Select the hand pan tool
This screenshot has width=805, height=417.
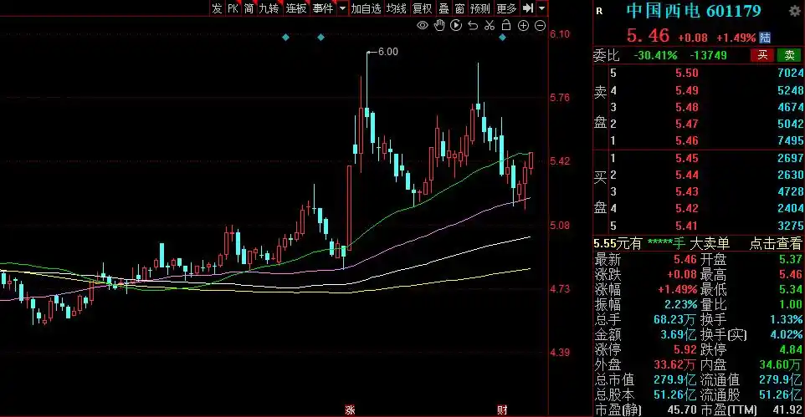[x=440, y=26]
